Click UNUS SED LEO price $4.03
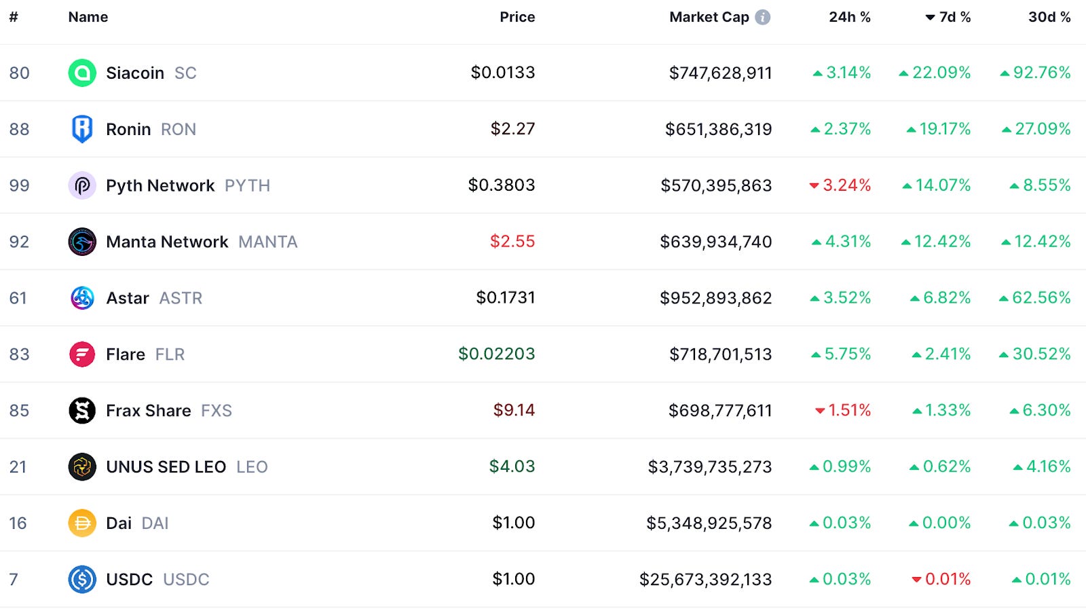1086x609 pixels. [512, 467]
